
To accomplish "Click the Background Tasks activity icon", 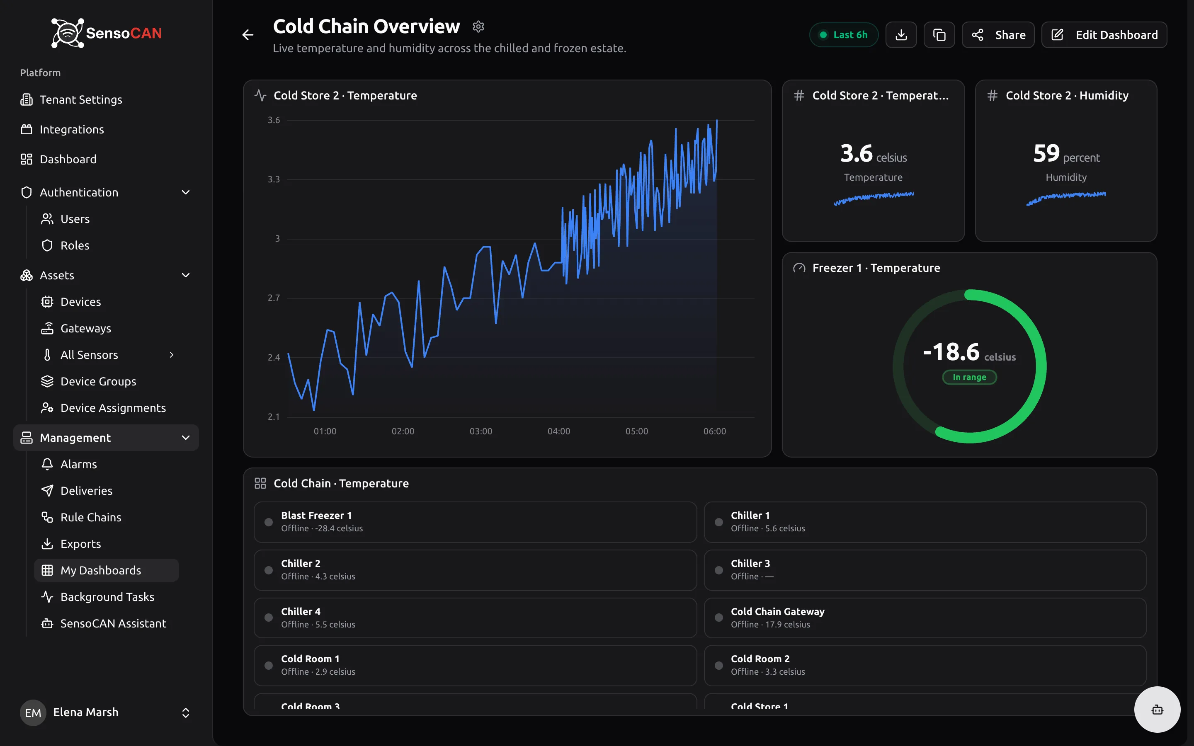I will 47,597.
